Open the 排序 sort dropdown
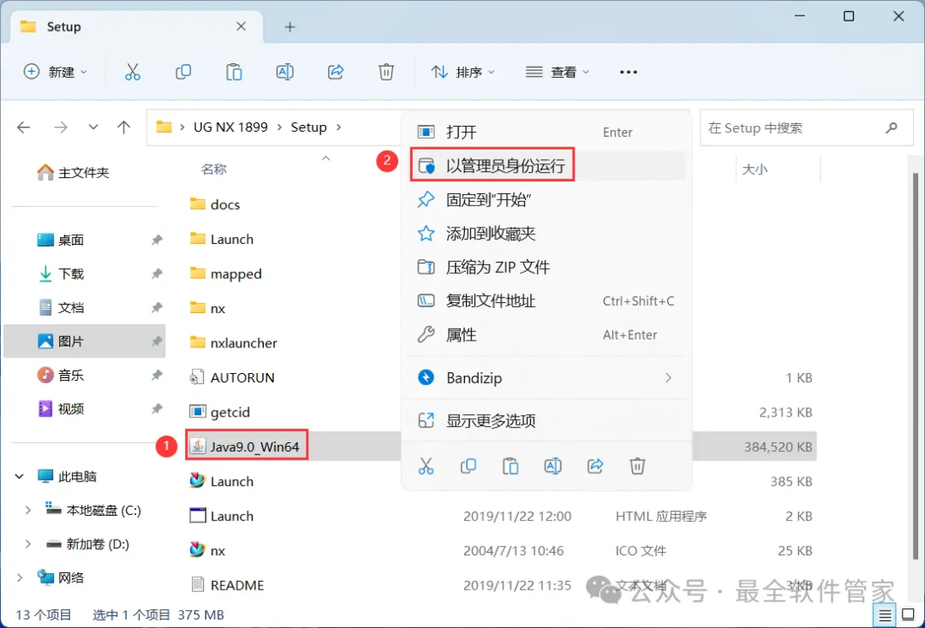The height and width of the screenshot is (628, 925). point(463,72)
